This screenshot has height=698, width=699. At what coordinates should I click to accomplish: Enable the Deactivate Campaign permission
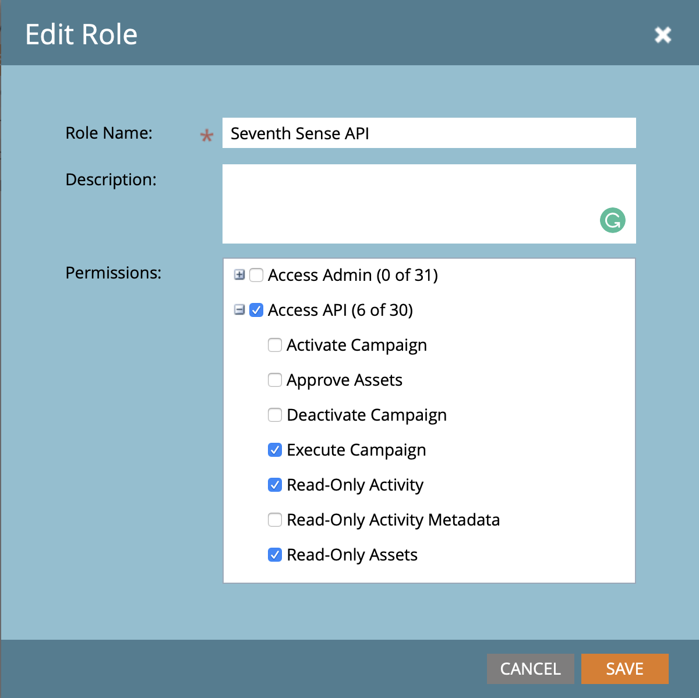(x=275, y=415)
